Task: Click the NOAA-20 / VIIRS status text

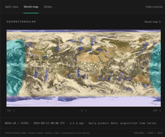Action: (17, 123)
